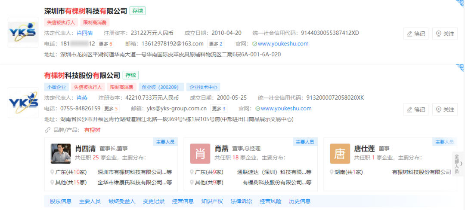Switch to 变更记录 tab

pos(154,201)
